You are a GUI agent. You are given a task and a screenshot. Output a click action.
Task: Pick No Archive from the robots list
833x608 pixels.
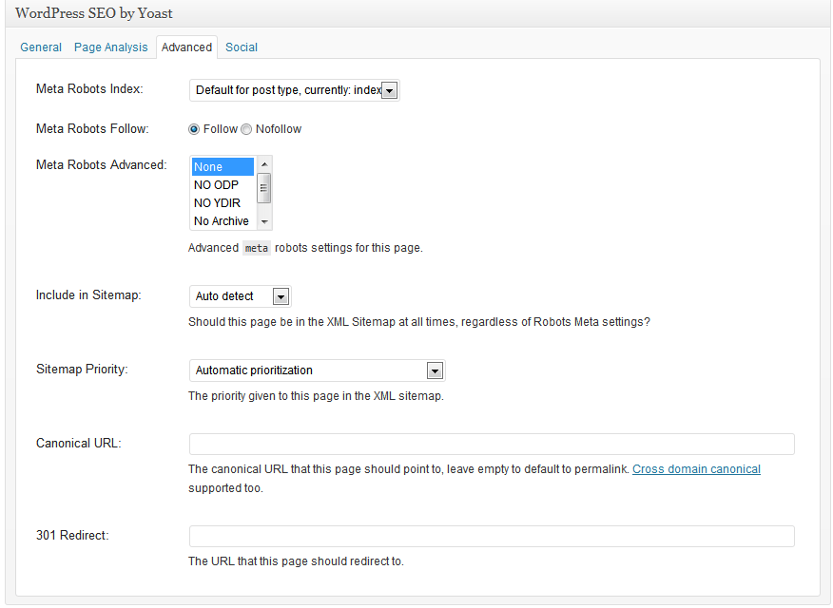(x=222, y=220)
